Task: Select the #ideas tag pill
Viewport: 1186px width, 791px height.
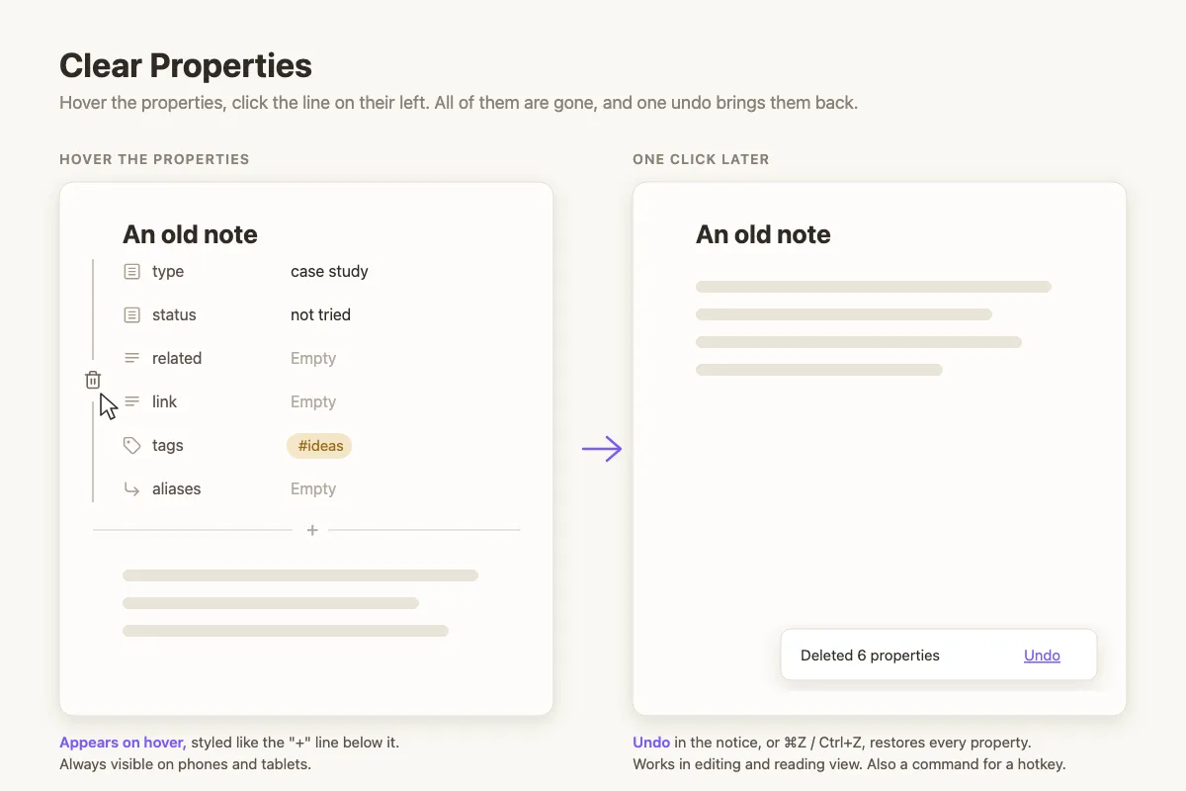Action: point(319,445)
